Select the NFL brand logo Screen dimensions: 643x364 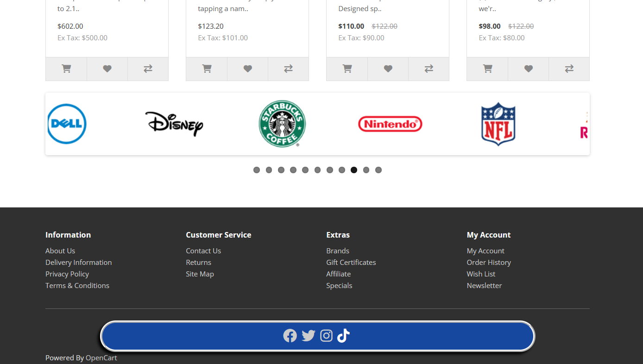[498, 124]
